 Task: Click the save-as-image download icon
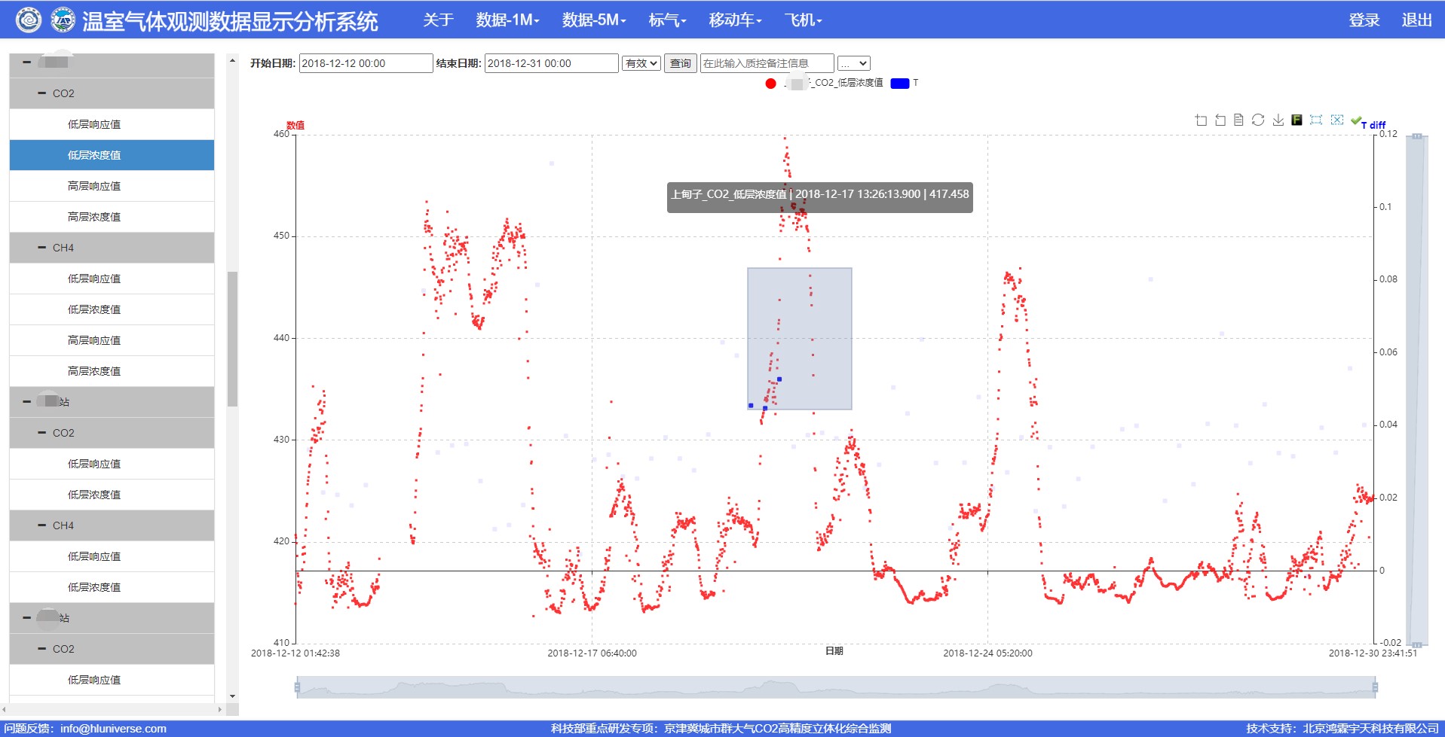pyautogui.click(x=1278, y=120)
